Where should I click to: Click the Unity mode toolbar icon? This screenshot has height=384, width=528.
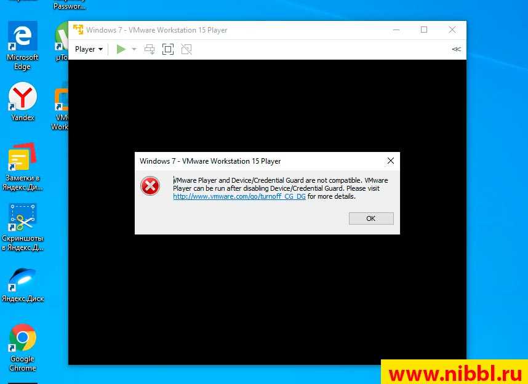186,49
